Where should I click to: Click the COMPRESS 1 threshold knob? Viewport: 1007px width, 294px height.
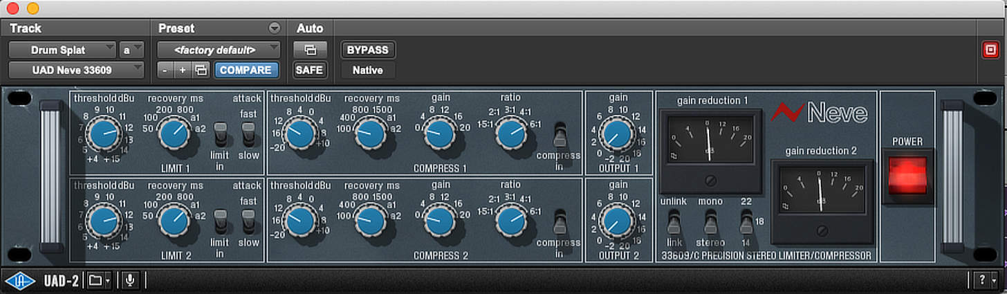[300, 134]
